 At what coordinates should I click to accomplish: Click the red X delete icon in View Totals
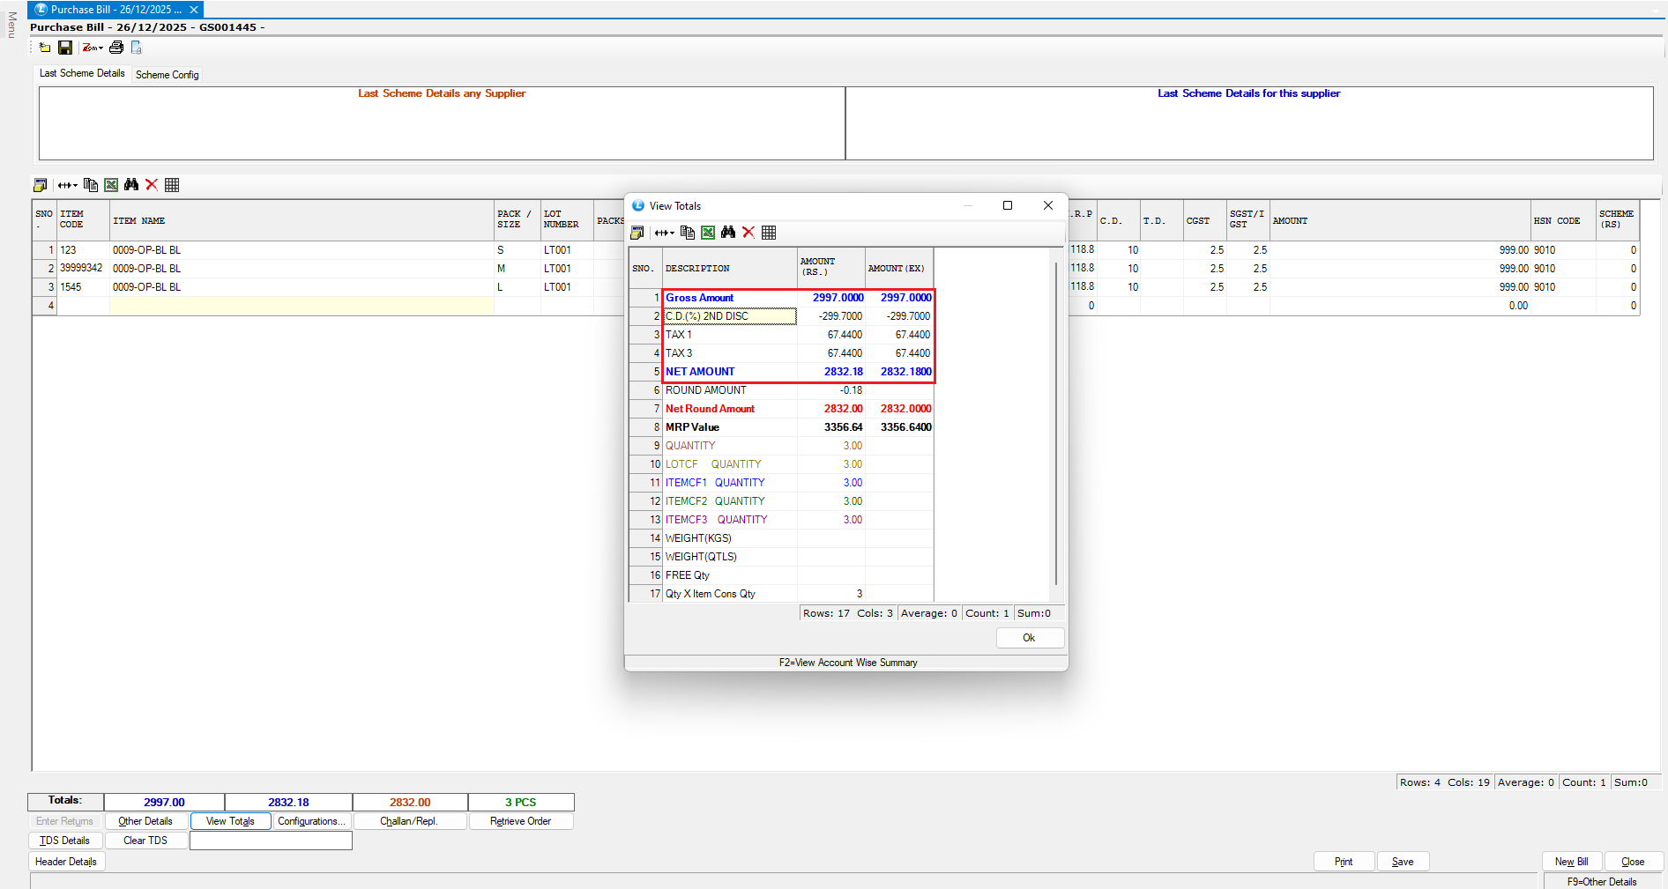click(748, 233)
